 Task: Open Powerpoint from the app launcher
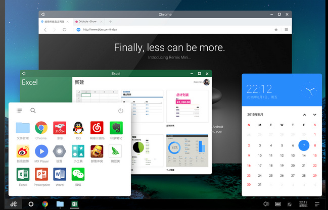tap(41, 175)
